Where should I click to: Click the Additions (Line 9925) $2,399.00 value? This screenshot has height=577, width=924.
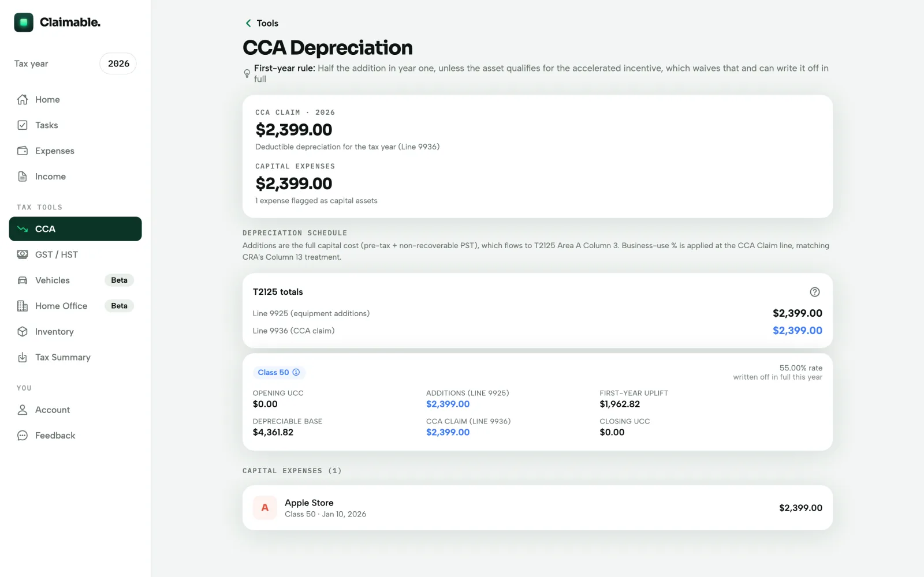(448, 404)
